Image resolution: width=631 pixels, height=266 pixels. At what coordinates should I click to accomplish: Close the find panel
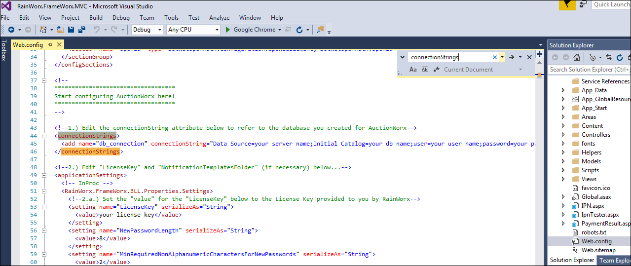(529, 57)
